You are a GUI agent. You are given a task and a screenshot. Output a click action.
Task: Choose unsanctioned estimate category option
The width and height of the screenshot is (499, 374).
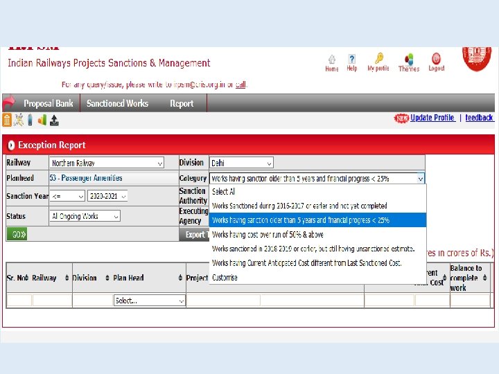(317, 249)
